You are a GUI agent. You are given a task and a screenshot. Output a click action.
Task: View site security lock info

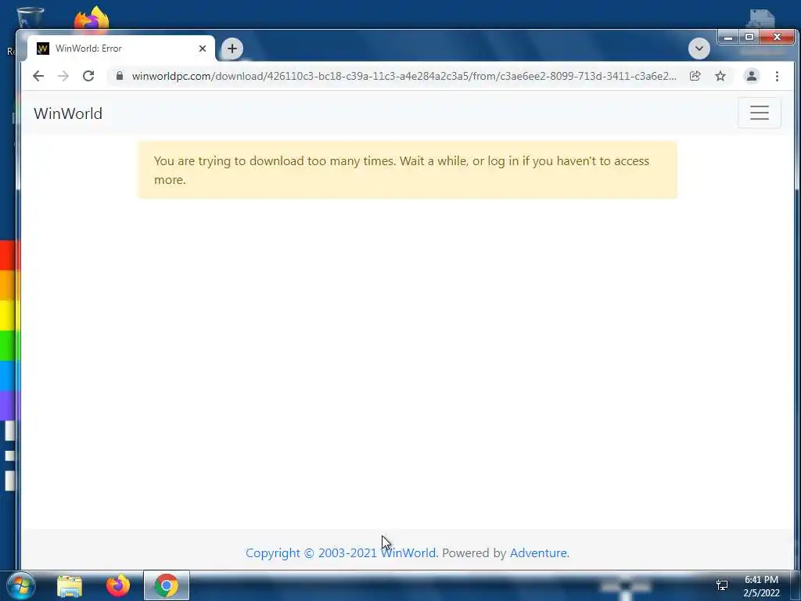120,76
